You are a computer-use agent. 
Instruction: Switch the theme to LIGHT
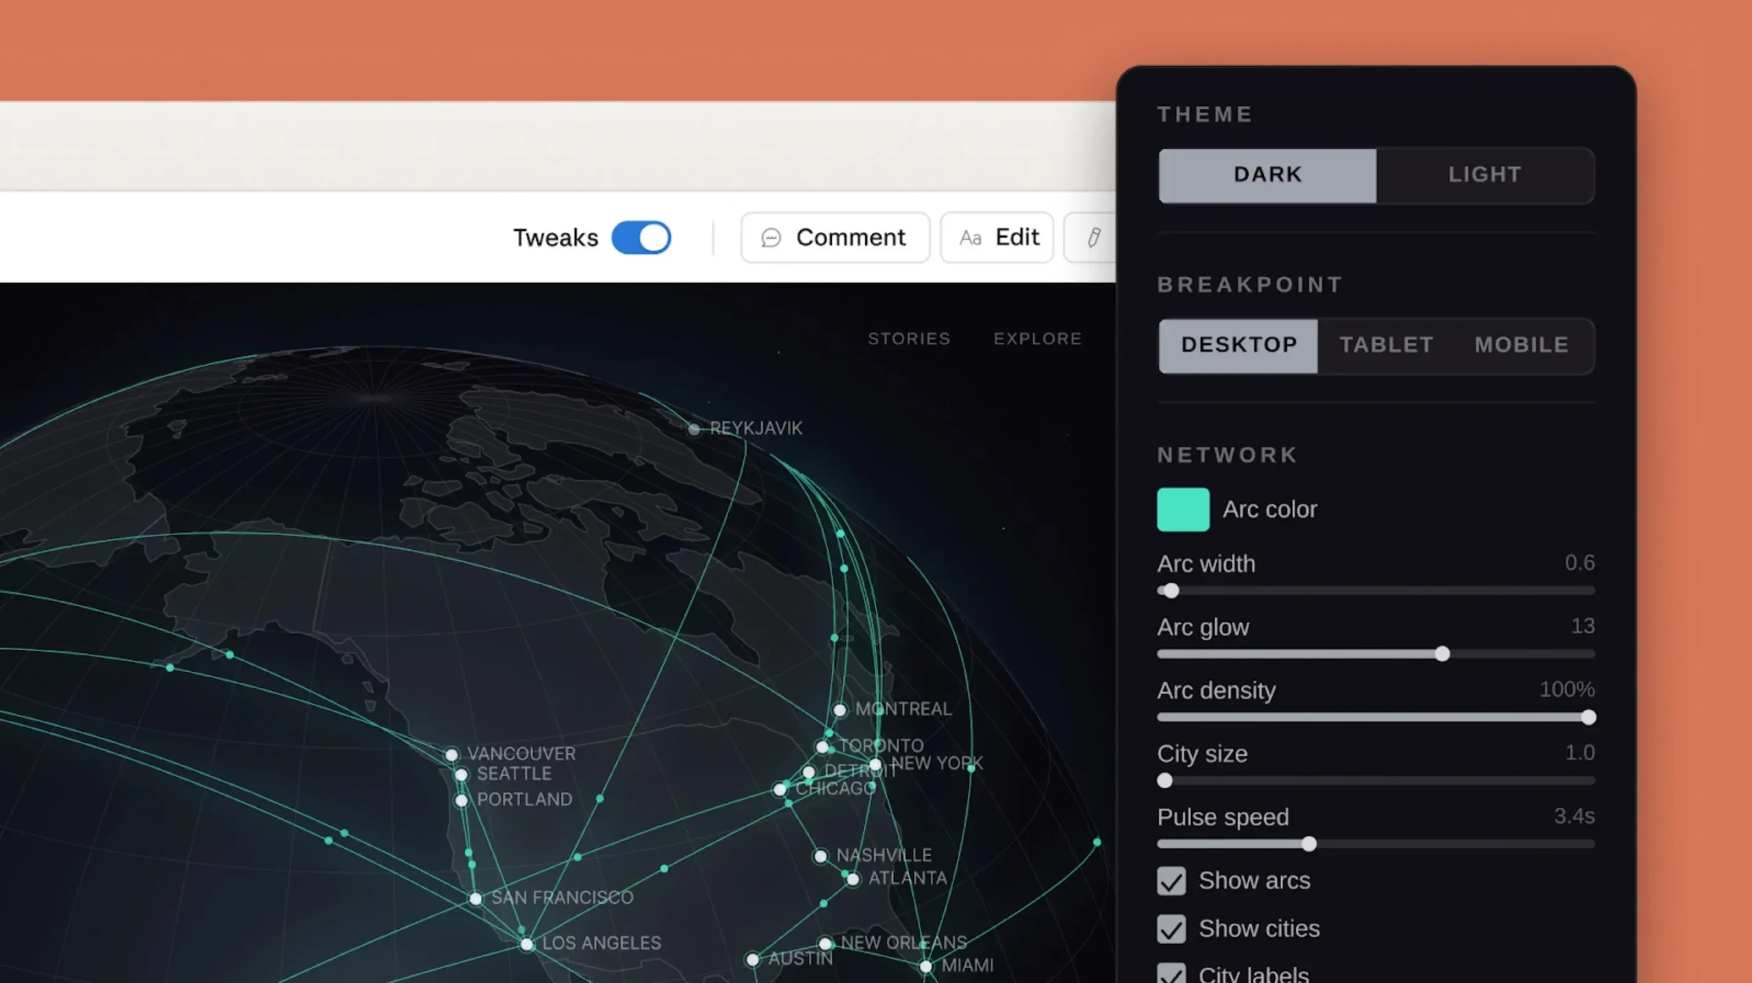pos(1484,175)
